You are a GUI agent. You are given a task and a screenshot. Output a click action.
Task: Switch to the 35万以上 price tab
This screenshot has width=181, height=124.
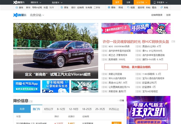point(114,109)
